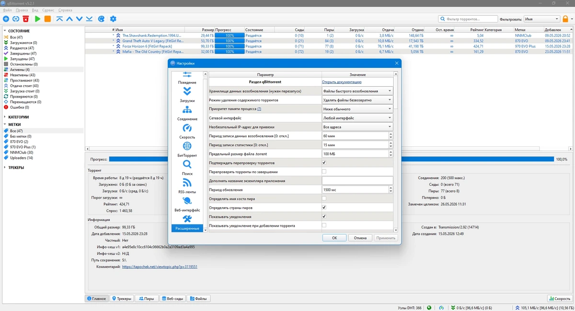Click the torrent Прогресс bar in details
Viewport: 575px width, 311px height.
tap(331, 159)
